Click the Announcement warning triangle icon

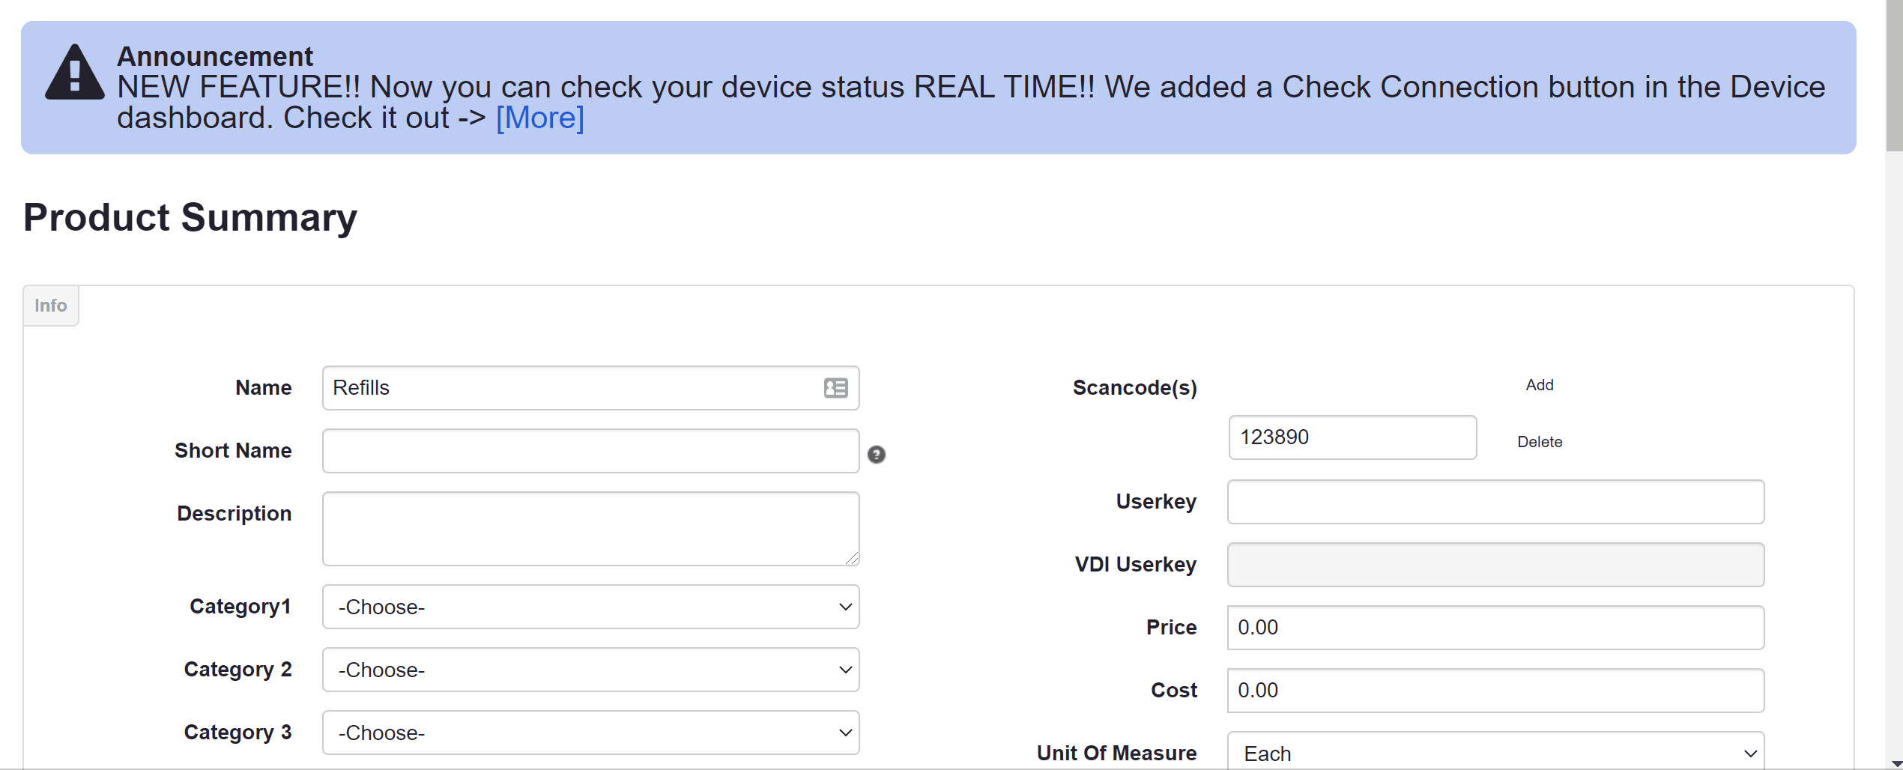click(x=74, y=73)
